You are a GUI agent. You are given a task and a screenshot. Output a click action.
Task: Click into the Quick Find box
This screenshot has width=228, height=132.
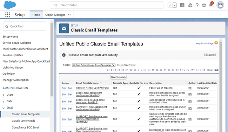[x=25, y=26]
